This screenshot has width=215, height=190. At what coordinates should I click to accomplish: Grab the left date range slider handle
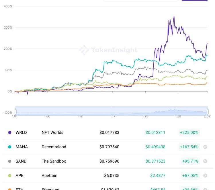pos(15,112)
